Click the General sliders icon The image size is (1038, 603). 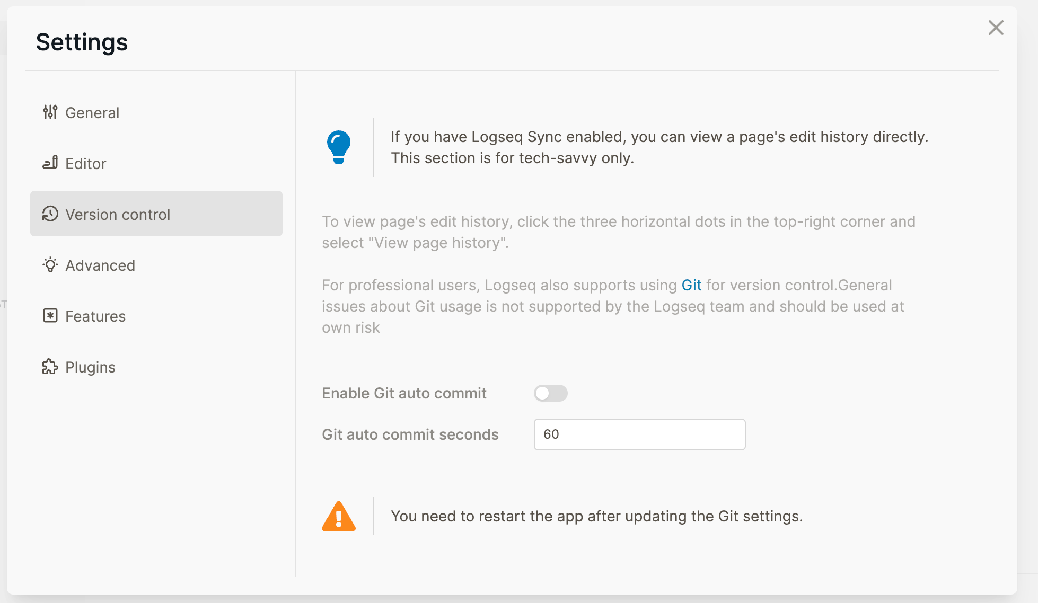tap(50, 112)
